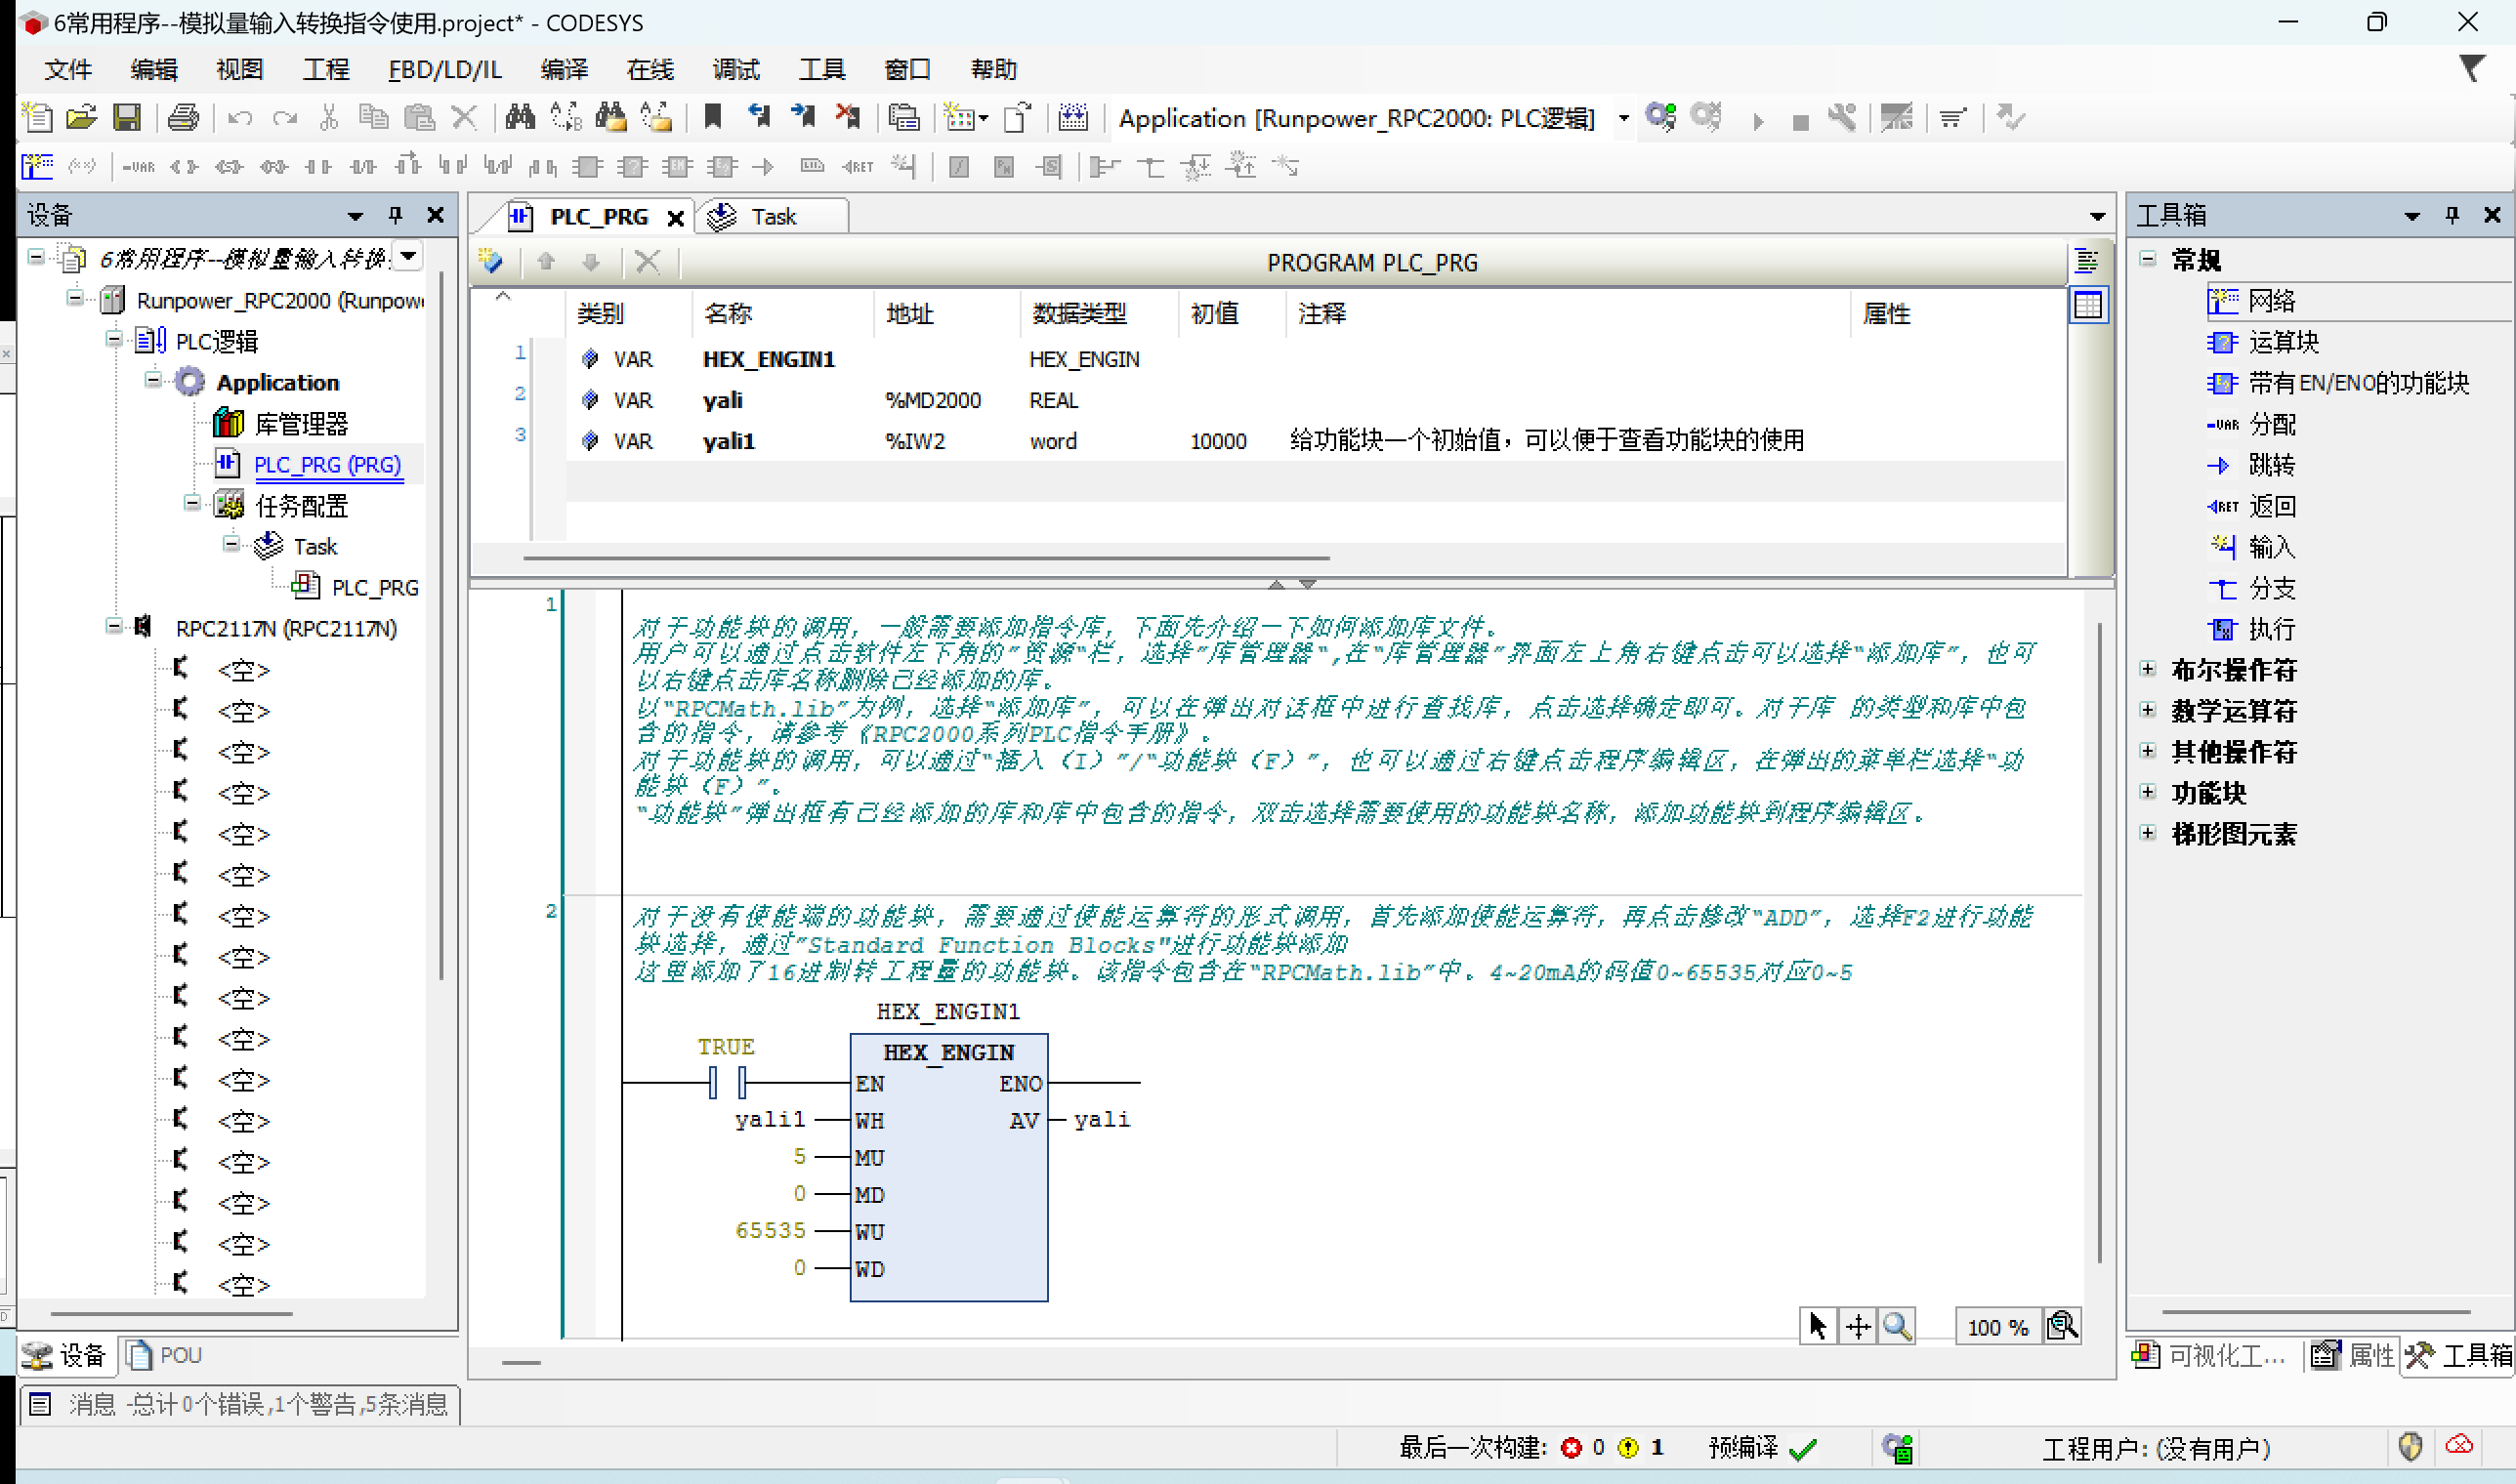Clear bookmarks with the red X icon
2516x1484 pixels.
tap(848, 118)
